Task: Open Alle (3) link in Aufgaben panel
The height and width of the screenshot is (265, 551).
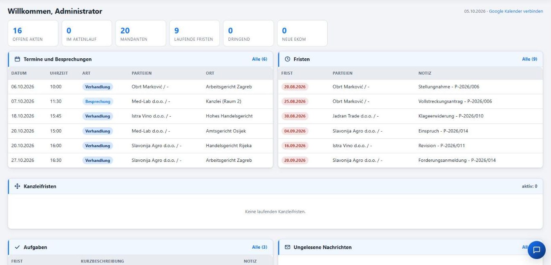Action: pyautogui.click(x=259, y=247)
